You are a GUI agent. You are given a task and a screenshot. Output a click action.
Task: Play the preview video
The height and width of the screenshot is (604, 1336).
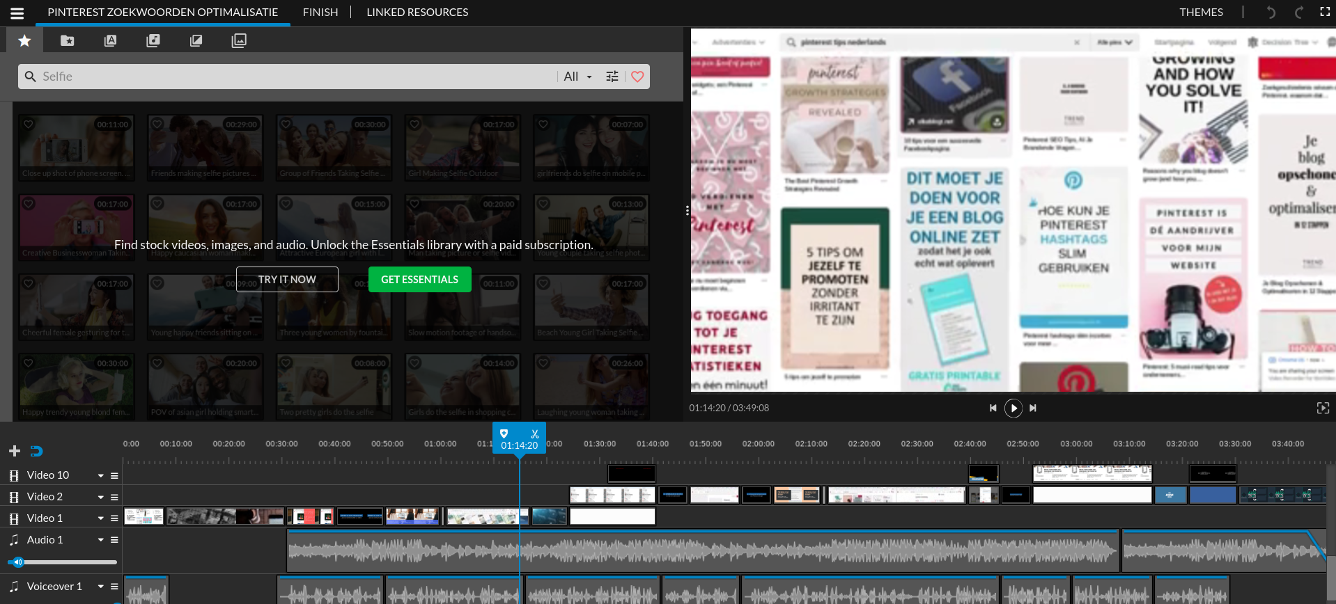pos(1013,408)
